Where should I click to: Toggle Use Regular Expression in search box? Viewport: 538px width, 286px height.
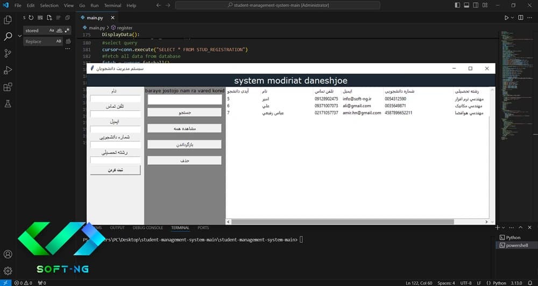(67, 31)
